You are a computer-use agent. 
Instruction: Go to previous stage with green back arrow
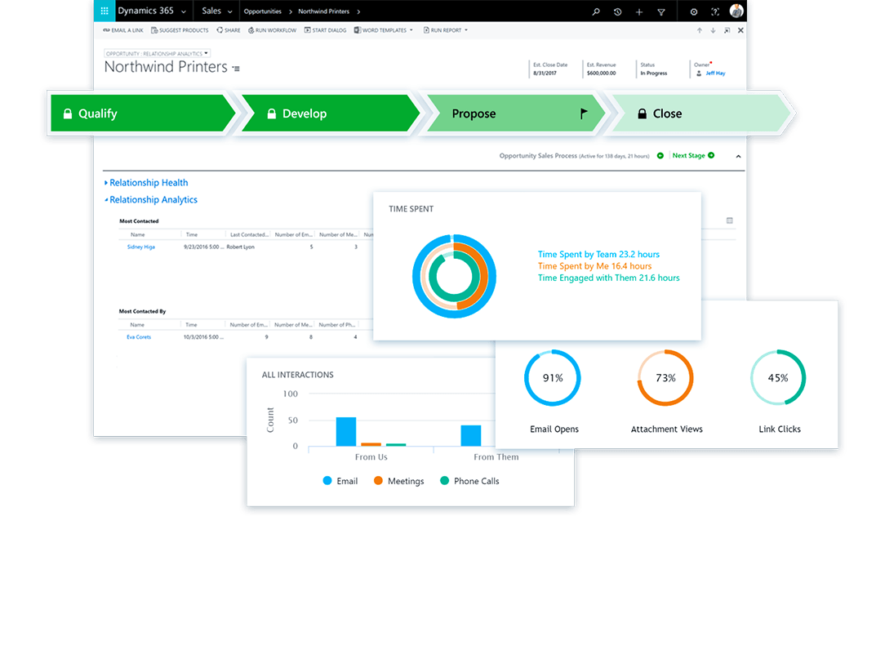click(660, 155)
